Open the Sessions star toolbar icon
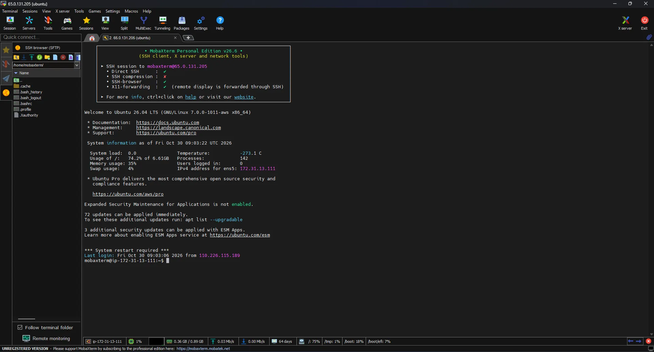Image resolution: width=654 pixels, height=352 pixels. coord(86,23)
